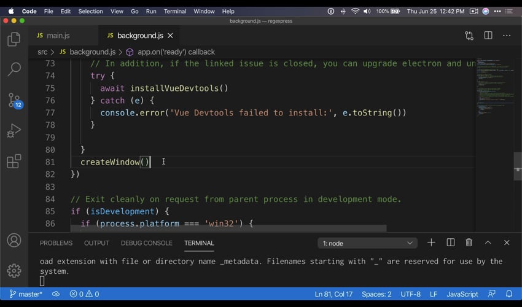Split the editor to the right
The width and height of the screenshot is (522, 307).
(488, 35)
